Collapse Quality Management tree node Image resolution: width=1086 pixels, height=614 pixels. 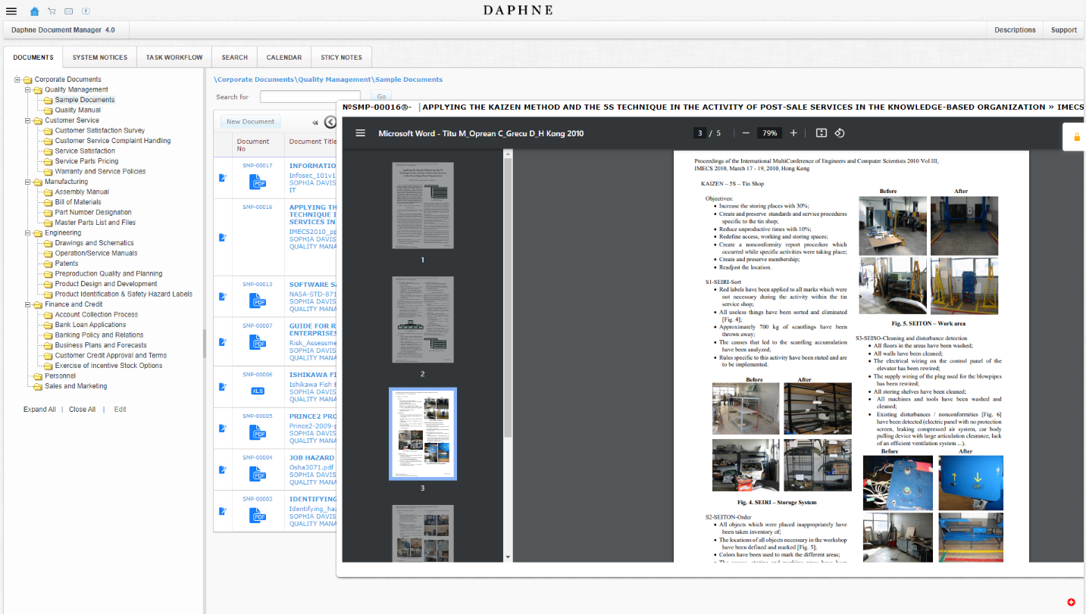[27, 89]
